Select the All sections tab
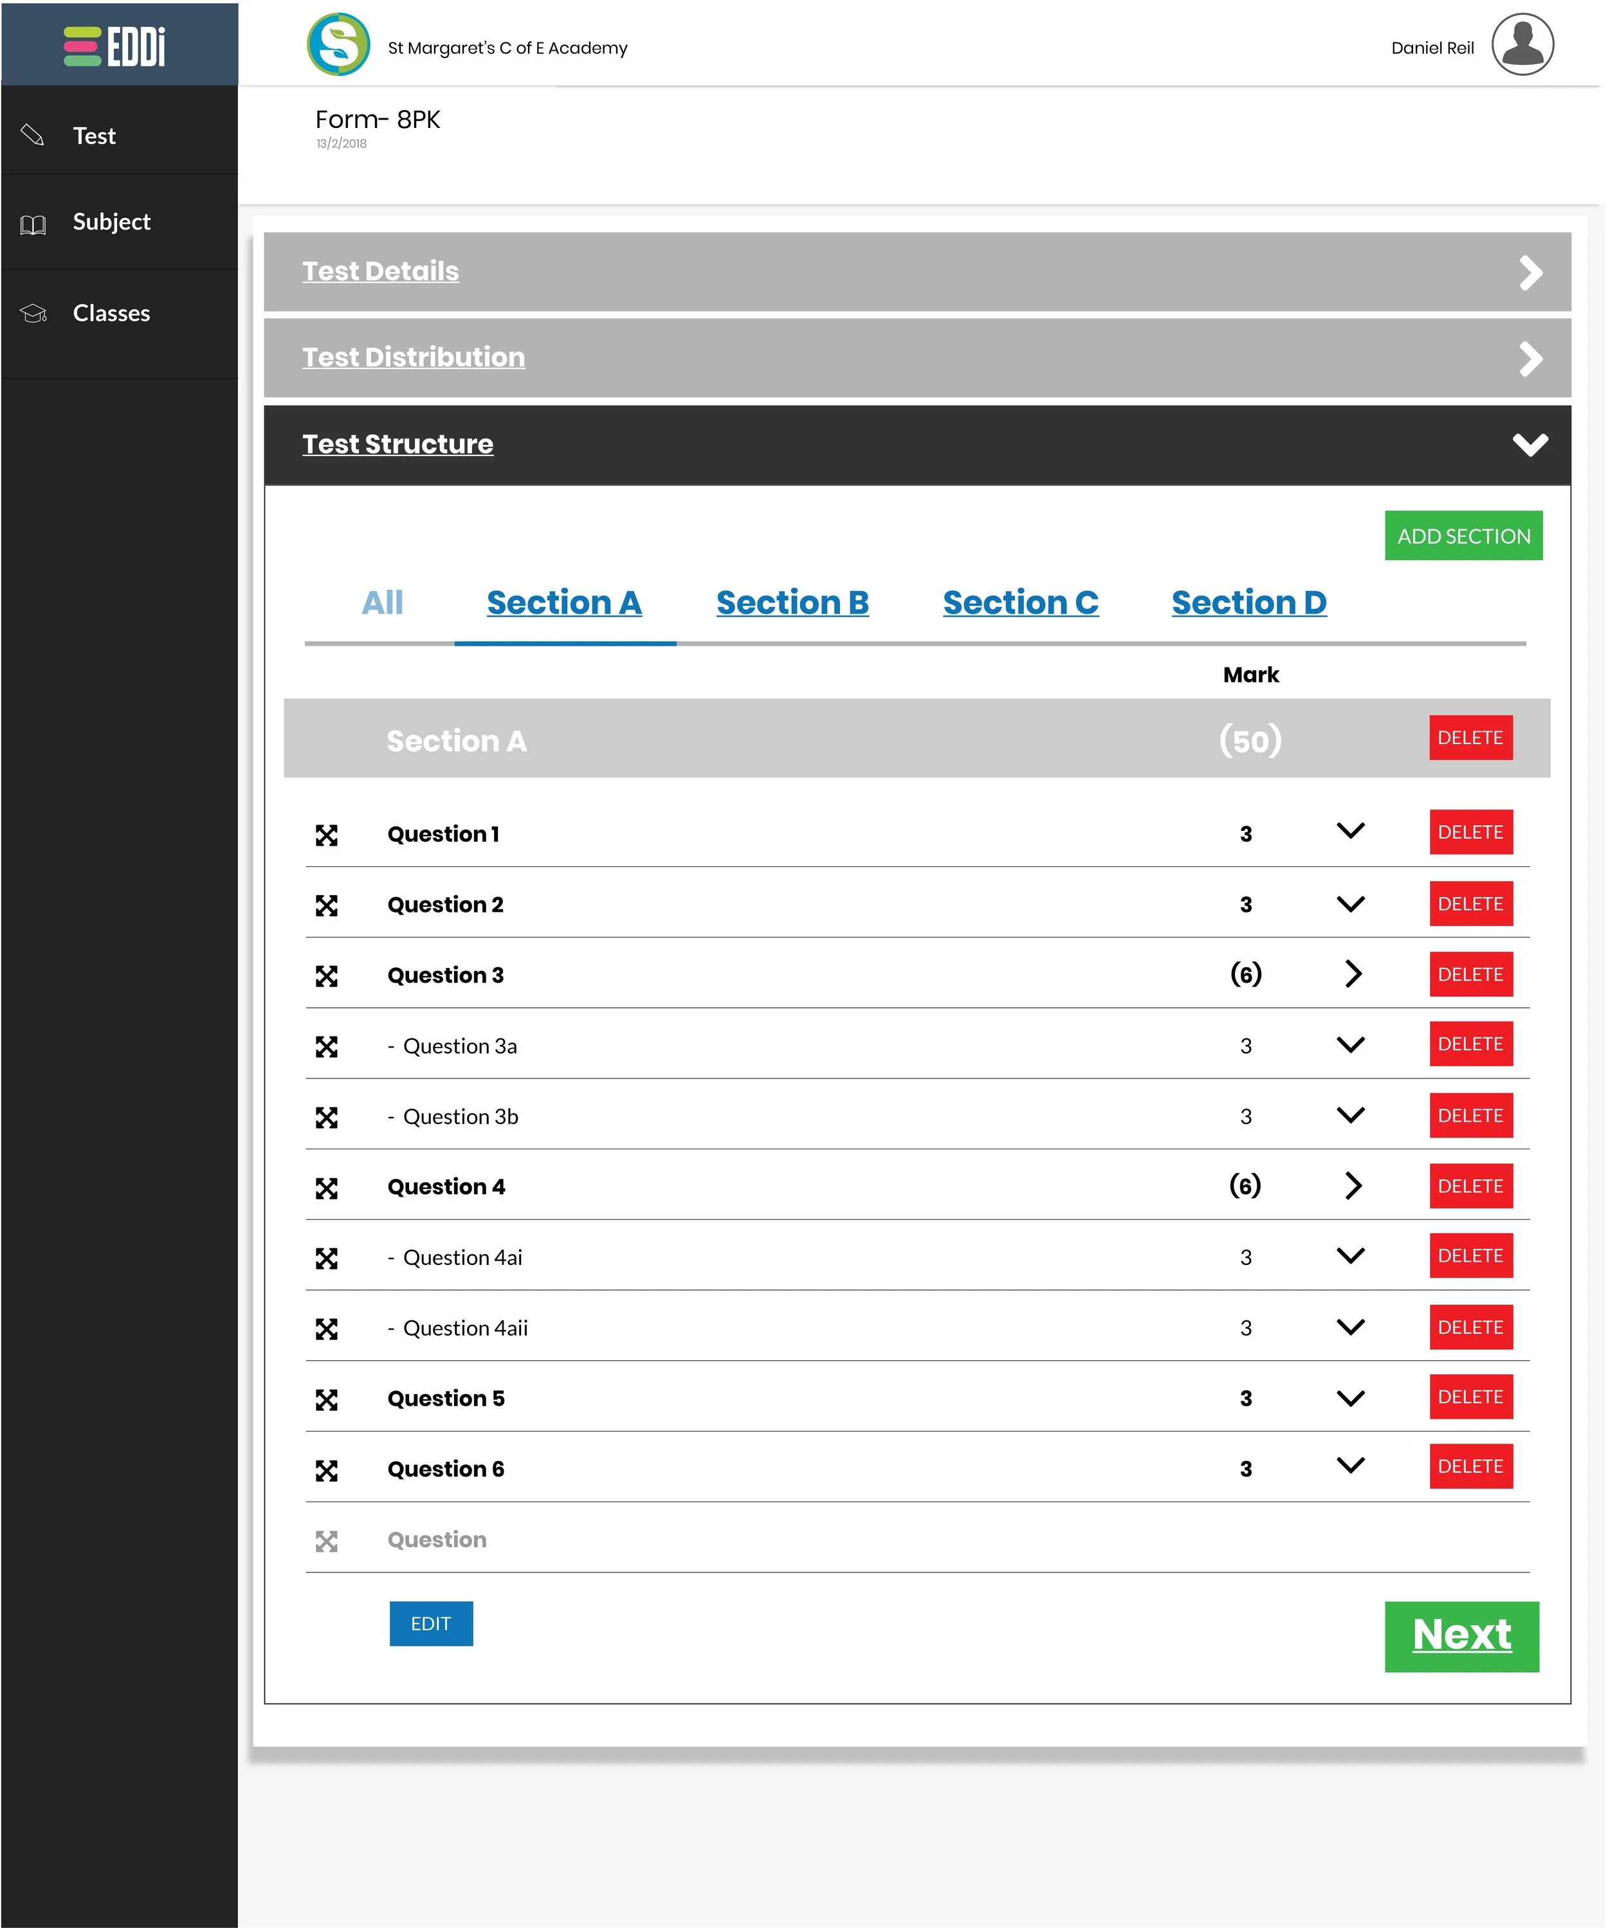Image resolution: width=1608 pixels, height=1928 pixels. [x=382, y=603]
